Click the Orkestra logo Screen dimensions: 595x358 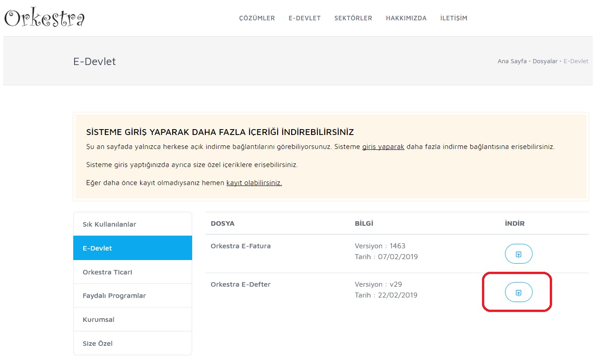[x=44, y=19]
